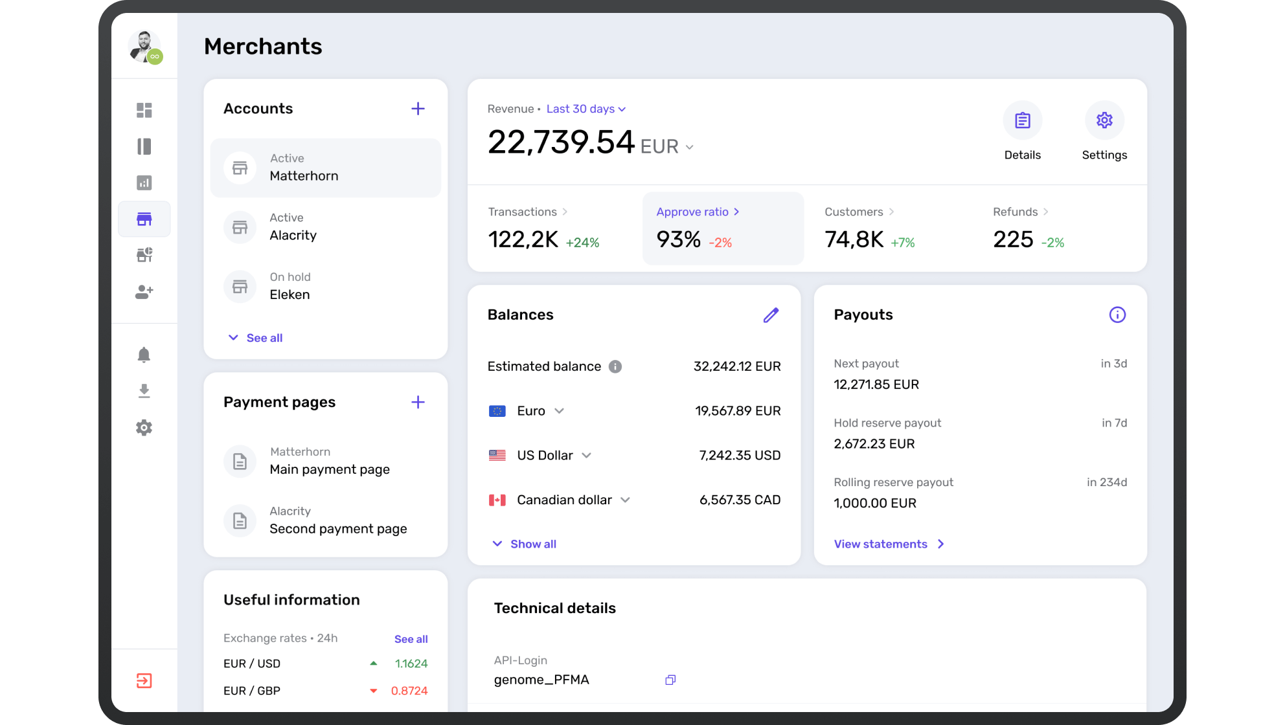The image size is (1285, 725).
Task: Add a new payment page with plus button
Action: [418, 402]
